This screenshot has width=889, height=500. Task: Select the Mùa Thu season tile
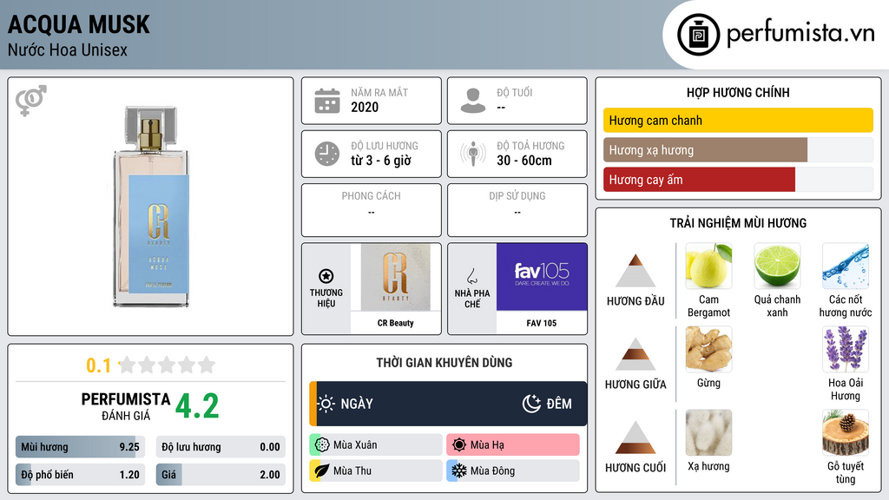pyautogui.click(x=376, y=470)
